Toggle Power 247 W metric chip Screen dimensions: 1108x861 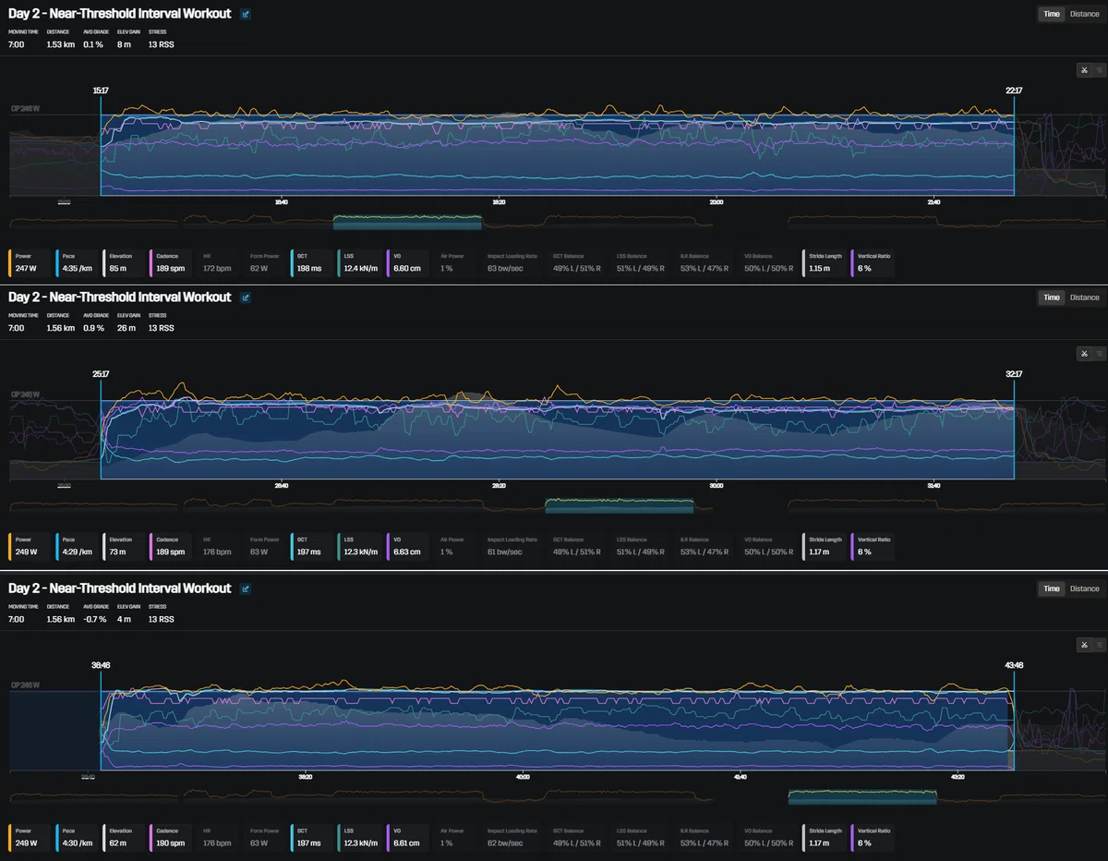click(30, 263)
